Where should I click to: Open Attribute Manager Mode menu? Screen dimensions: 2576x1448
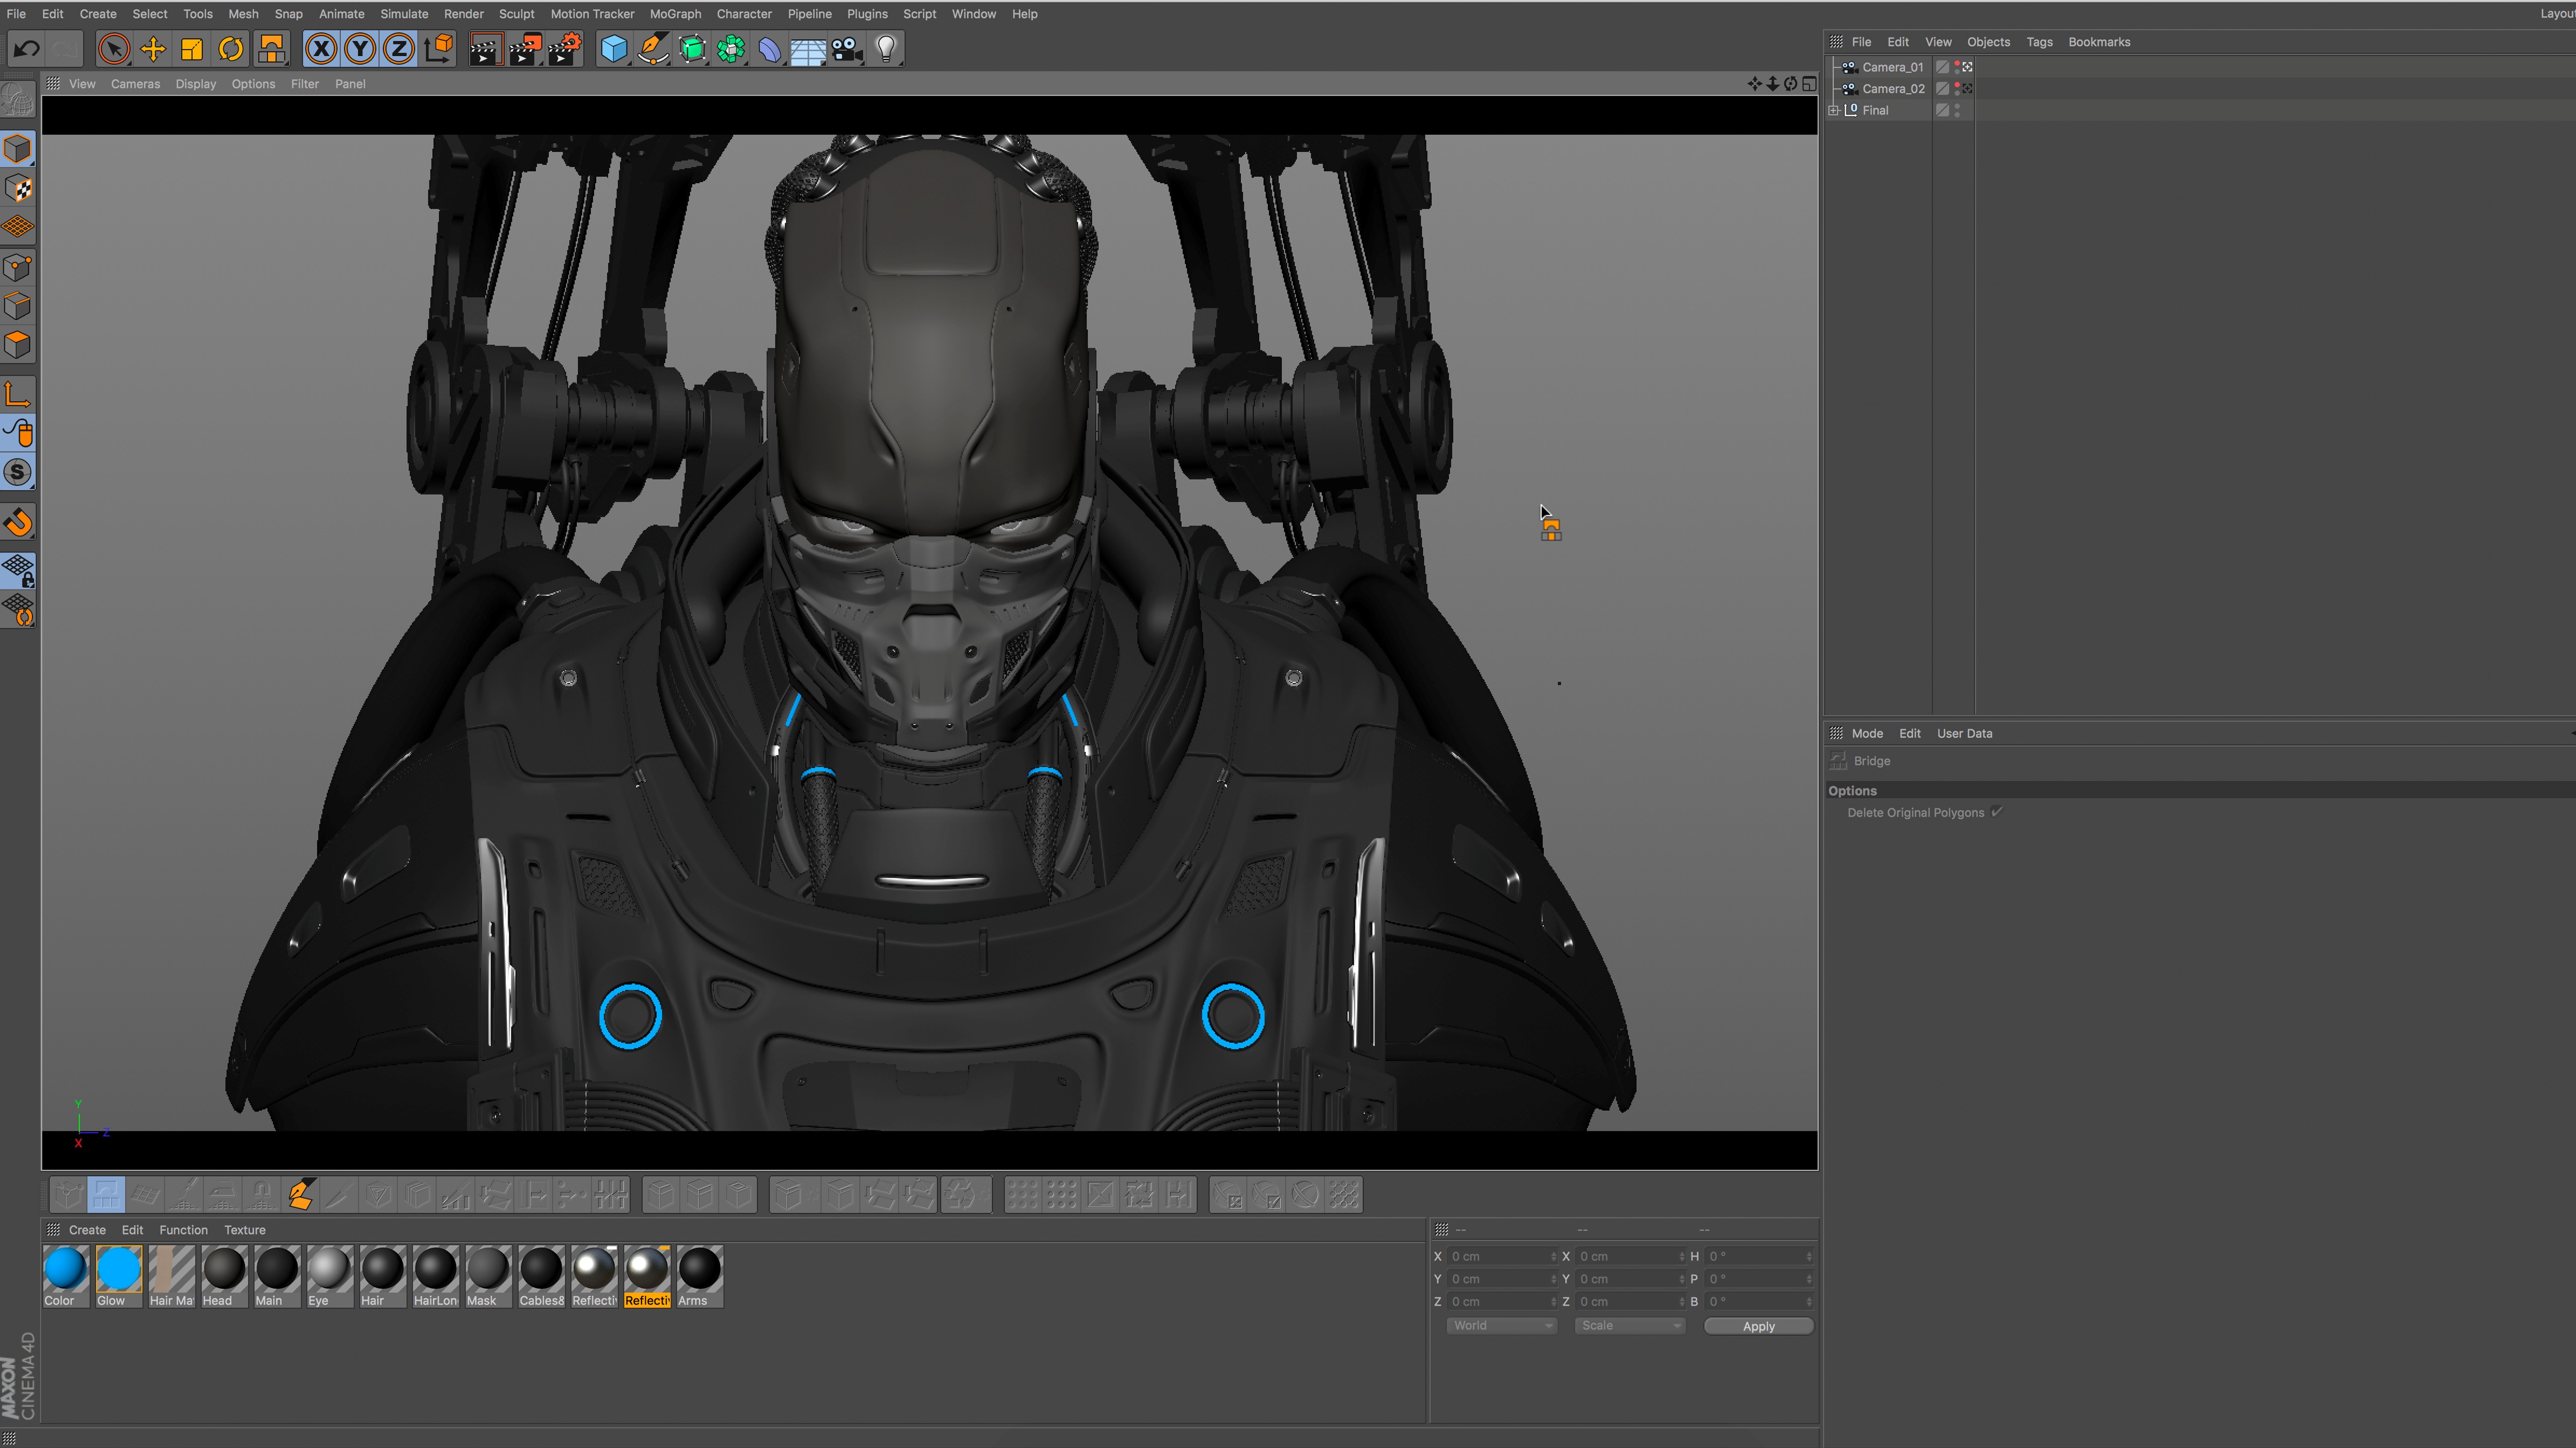click(x=1867, y=734)
